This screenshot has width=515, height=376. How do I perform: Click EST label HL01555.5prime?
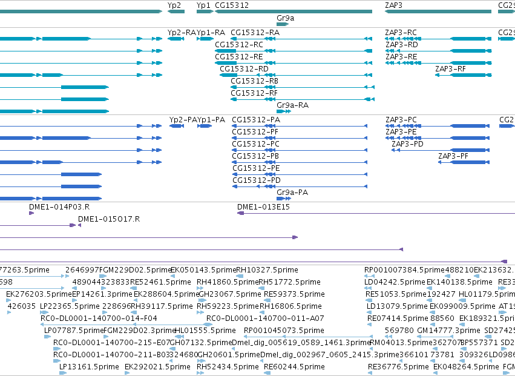[205, 331]
